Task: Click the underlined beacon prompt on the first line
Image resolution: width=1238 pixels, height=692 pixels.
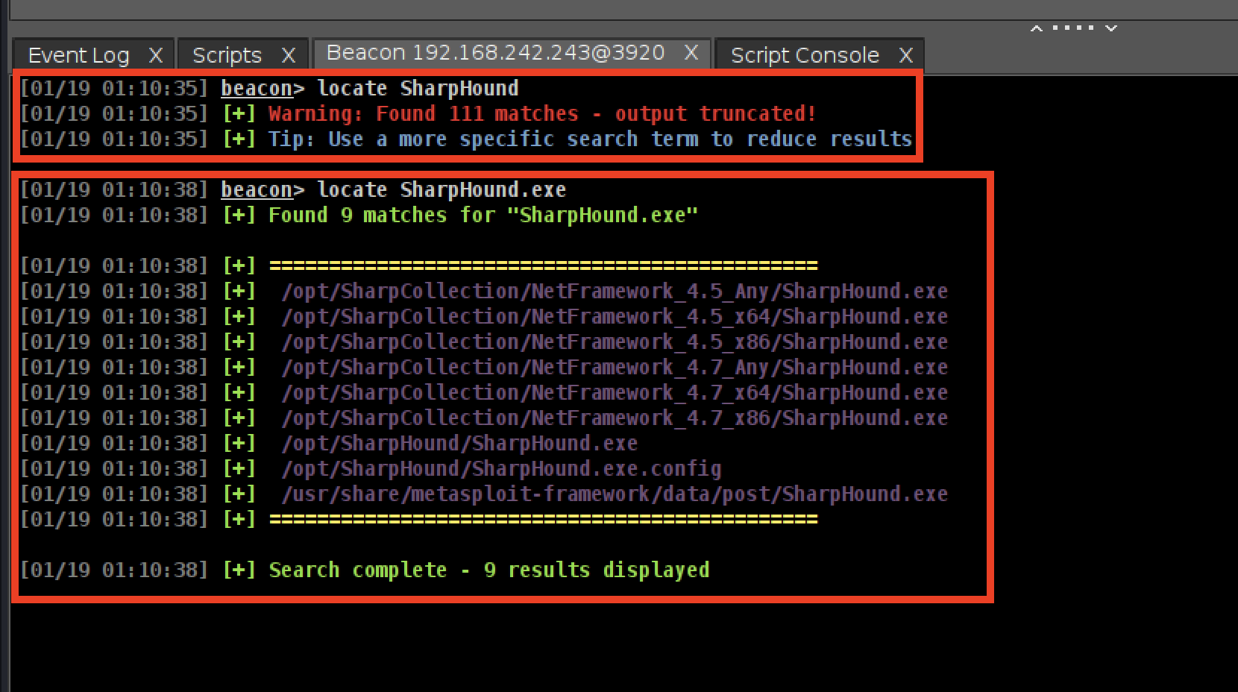Action: [x=257, y=89]
